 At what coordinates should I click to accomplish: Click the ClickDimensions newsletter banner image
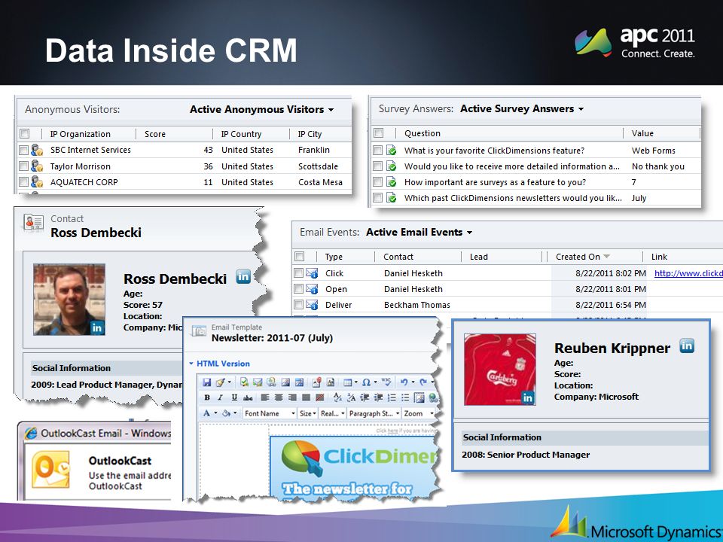352,467
